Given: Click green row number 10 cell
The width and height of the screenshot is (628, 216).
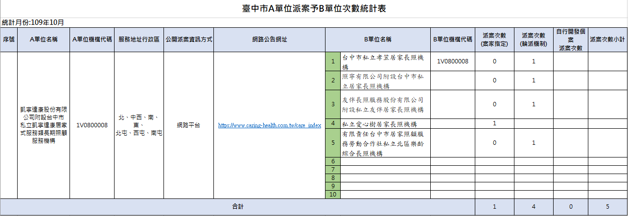Looking at the screenshot, I should click(x=333, y=195).
